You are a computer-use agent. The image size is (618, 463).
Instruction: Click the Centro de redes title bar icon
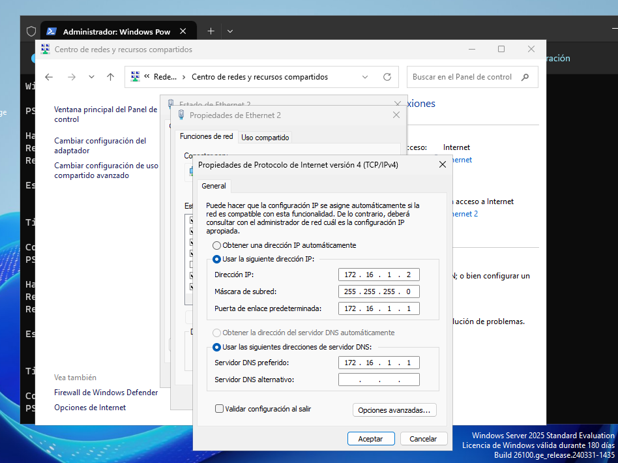pyautogui.click(x=46, y=49)
